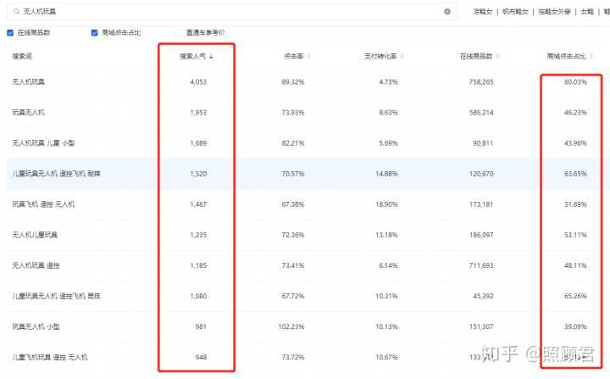Select the 儿童玩具无人机 遥控飞机 男孩 keyword
This screenshot has width=610, height=379.
(x=57, y=296)
